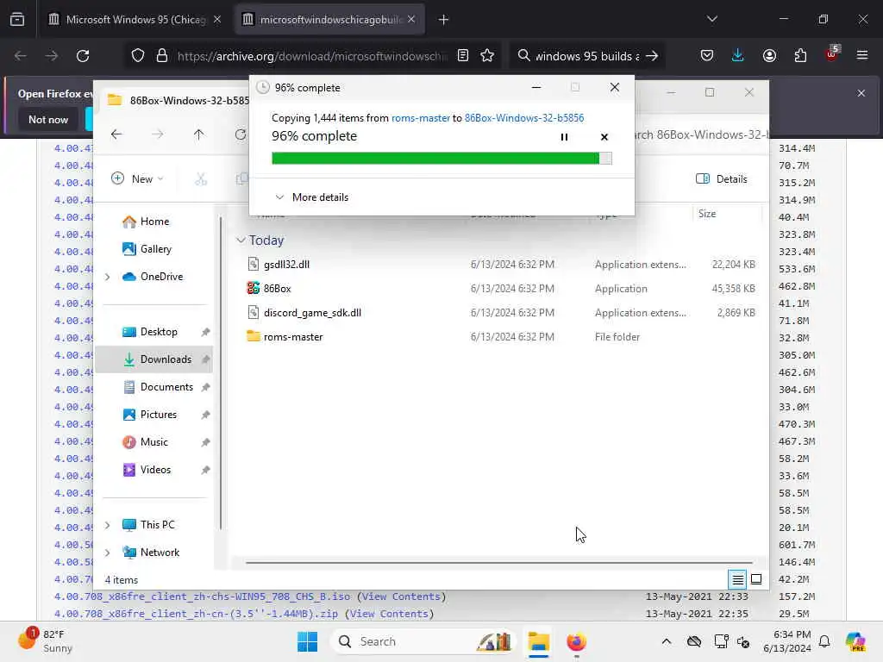883x662 pixels.
Task: Open the 4.00.708 zh-chs WIN95 iso link
Action: (202, 596)
